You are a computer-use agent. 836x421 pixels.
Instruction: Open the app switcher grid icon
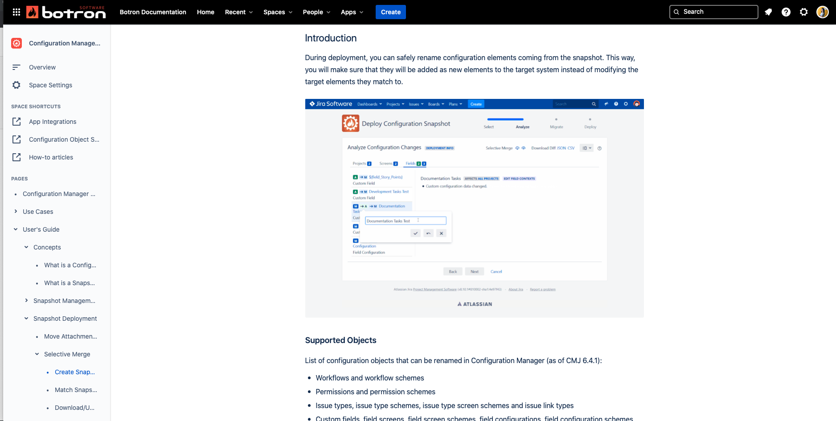pos(16,12)
